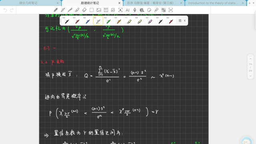Viewport: 256px width, 144px height.
Task: Switch to the 微分几何笔记 tab
Action: [x=28, y=3]
